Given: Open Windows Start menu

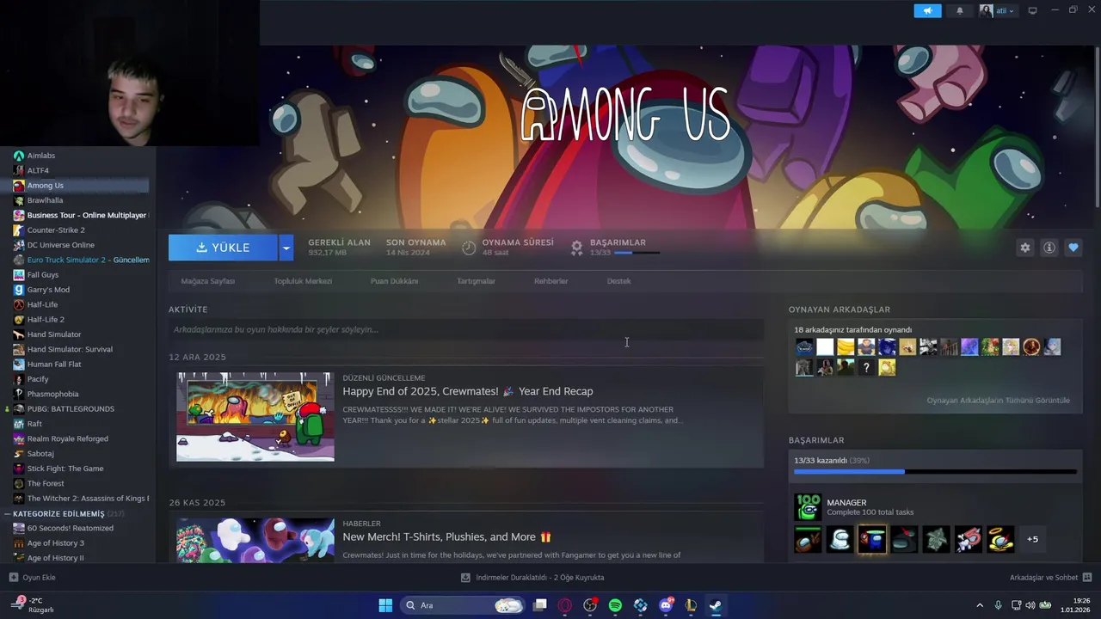Looking at the screenshot, I should pyautogui.click(x=385, y=605).
